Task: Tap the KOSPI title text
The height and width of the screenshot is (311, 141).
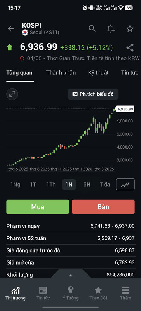Action: pyautogui.click(x=32, y=26)
